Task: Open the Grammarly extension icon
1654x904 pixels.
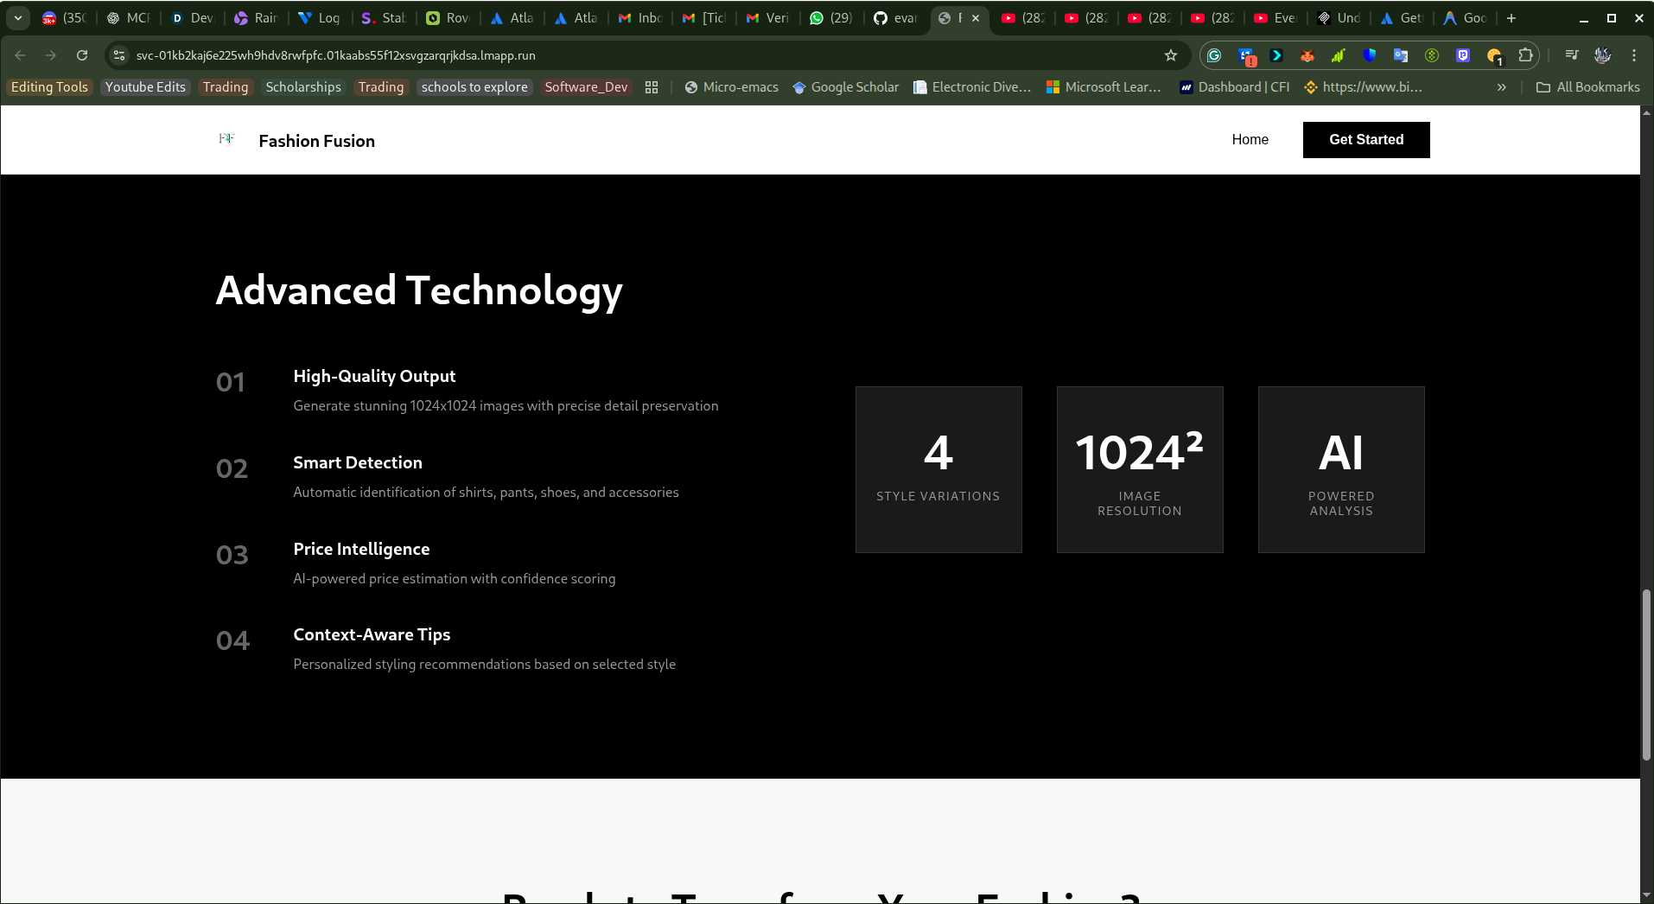Action: [x=1214, y=55]
